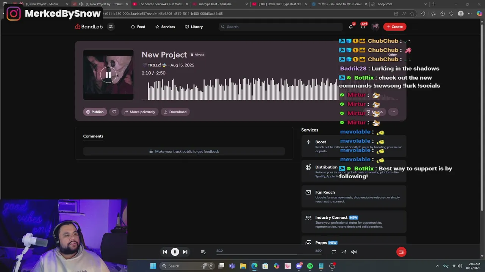
Task: Open browser extensions icon
Action: [x=423, y=14]
